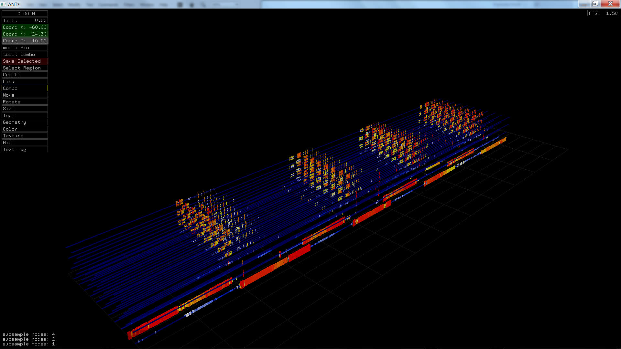Toggle the Coord Y axis field
Image resolution: width=621 pixels, height=349 pixels.
(x=25, y=34)
